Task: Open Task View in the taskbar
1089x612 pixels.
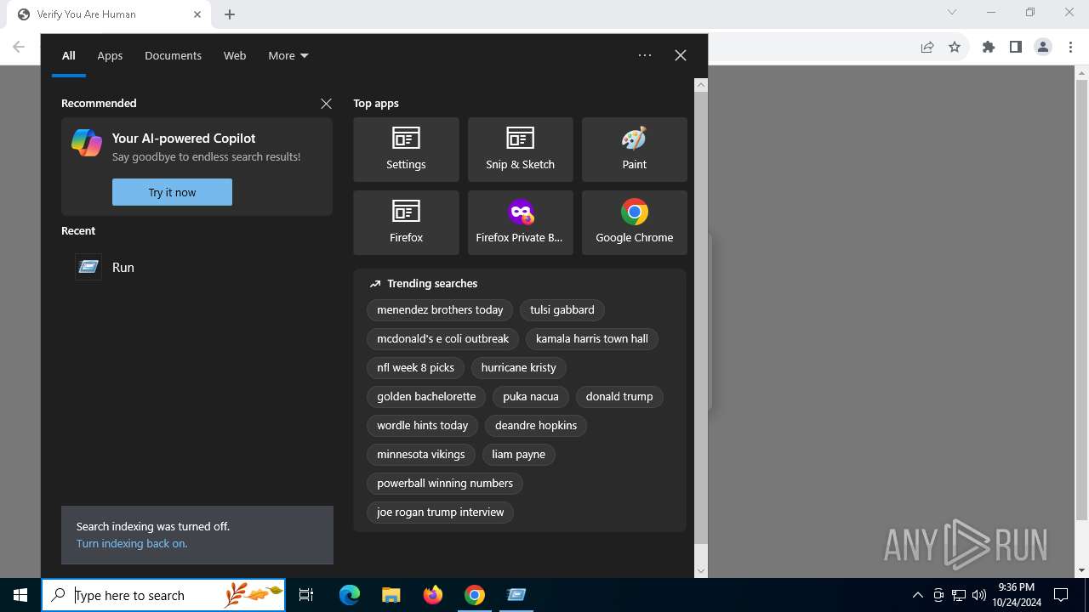Action: point(306,595)
